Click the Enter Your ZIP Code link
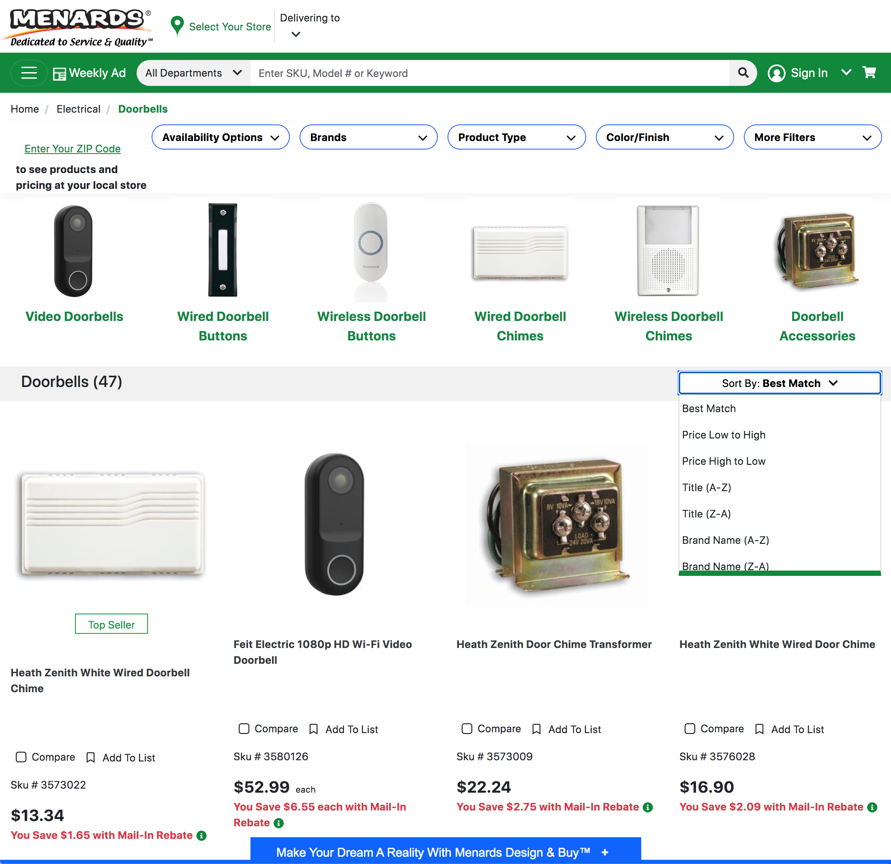891x864 pixels. pos(72,149)
